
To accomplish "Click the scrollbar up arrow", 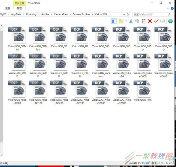I will pos(2,26).
